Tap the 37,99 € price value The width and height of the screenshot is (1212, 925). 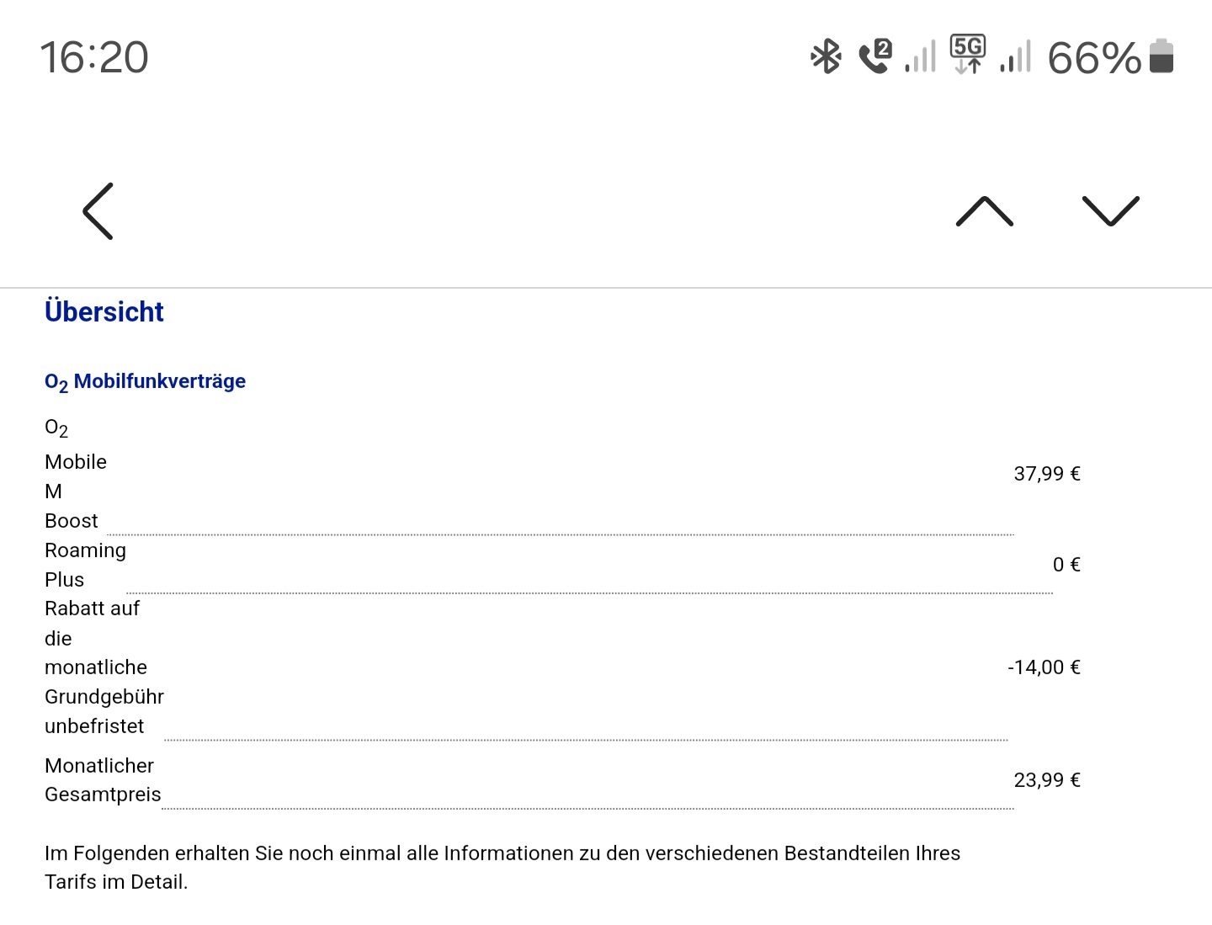tap(1047, 474)
